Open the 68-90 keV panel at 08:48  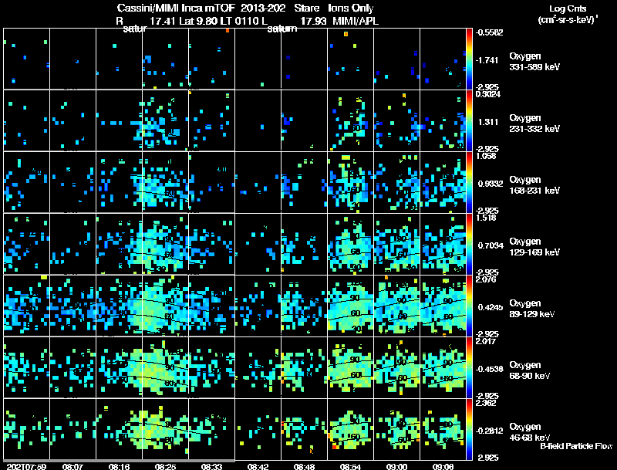point(304,367)
